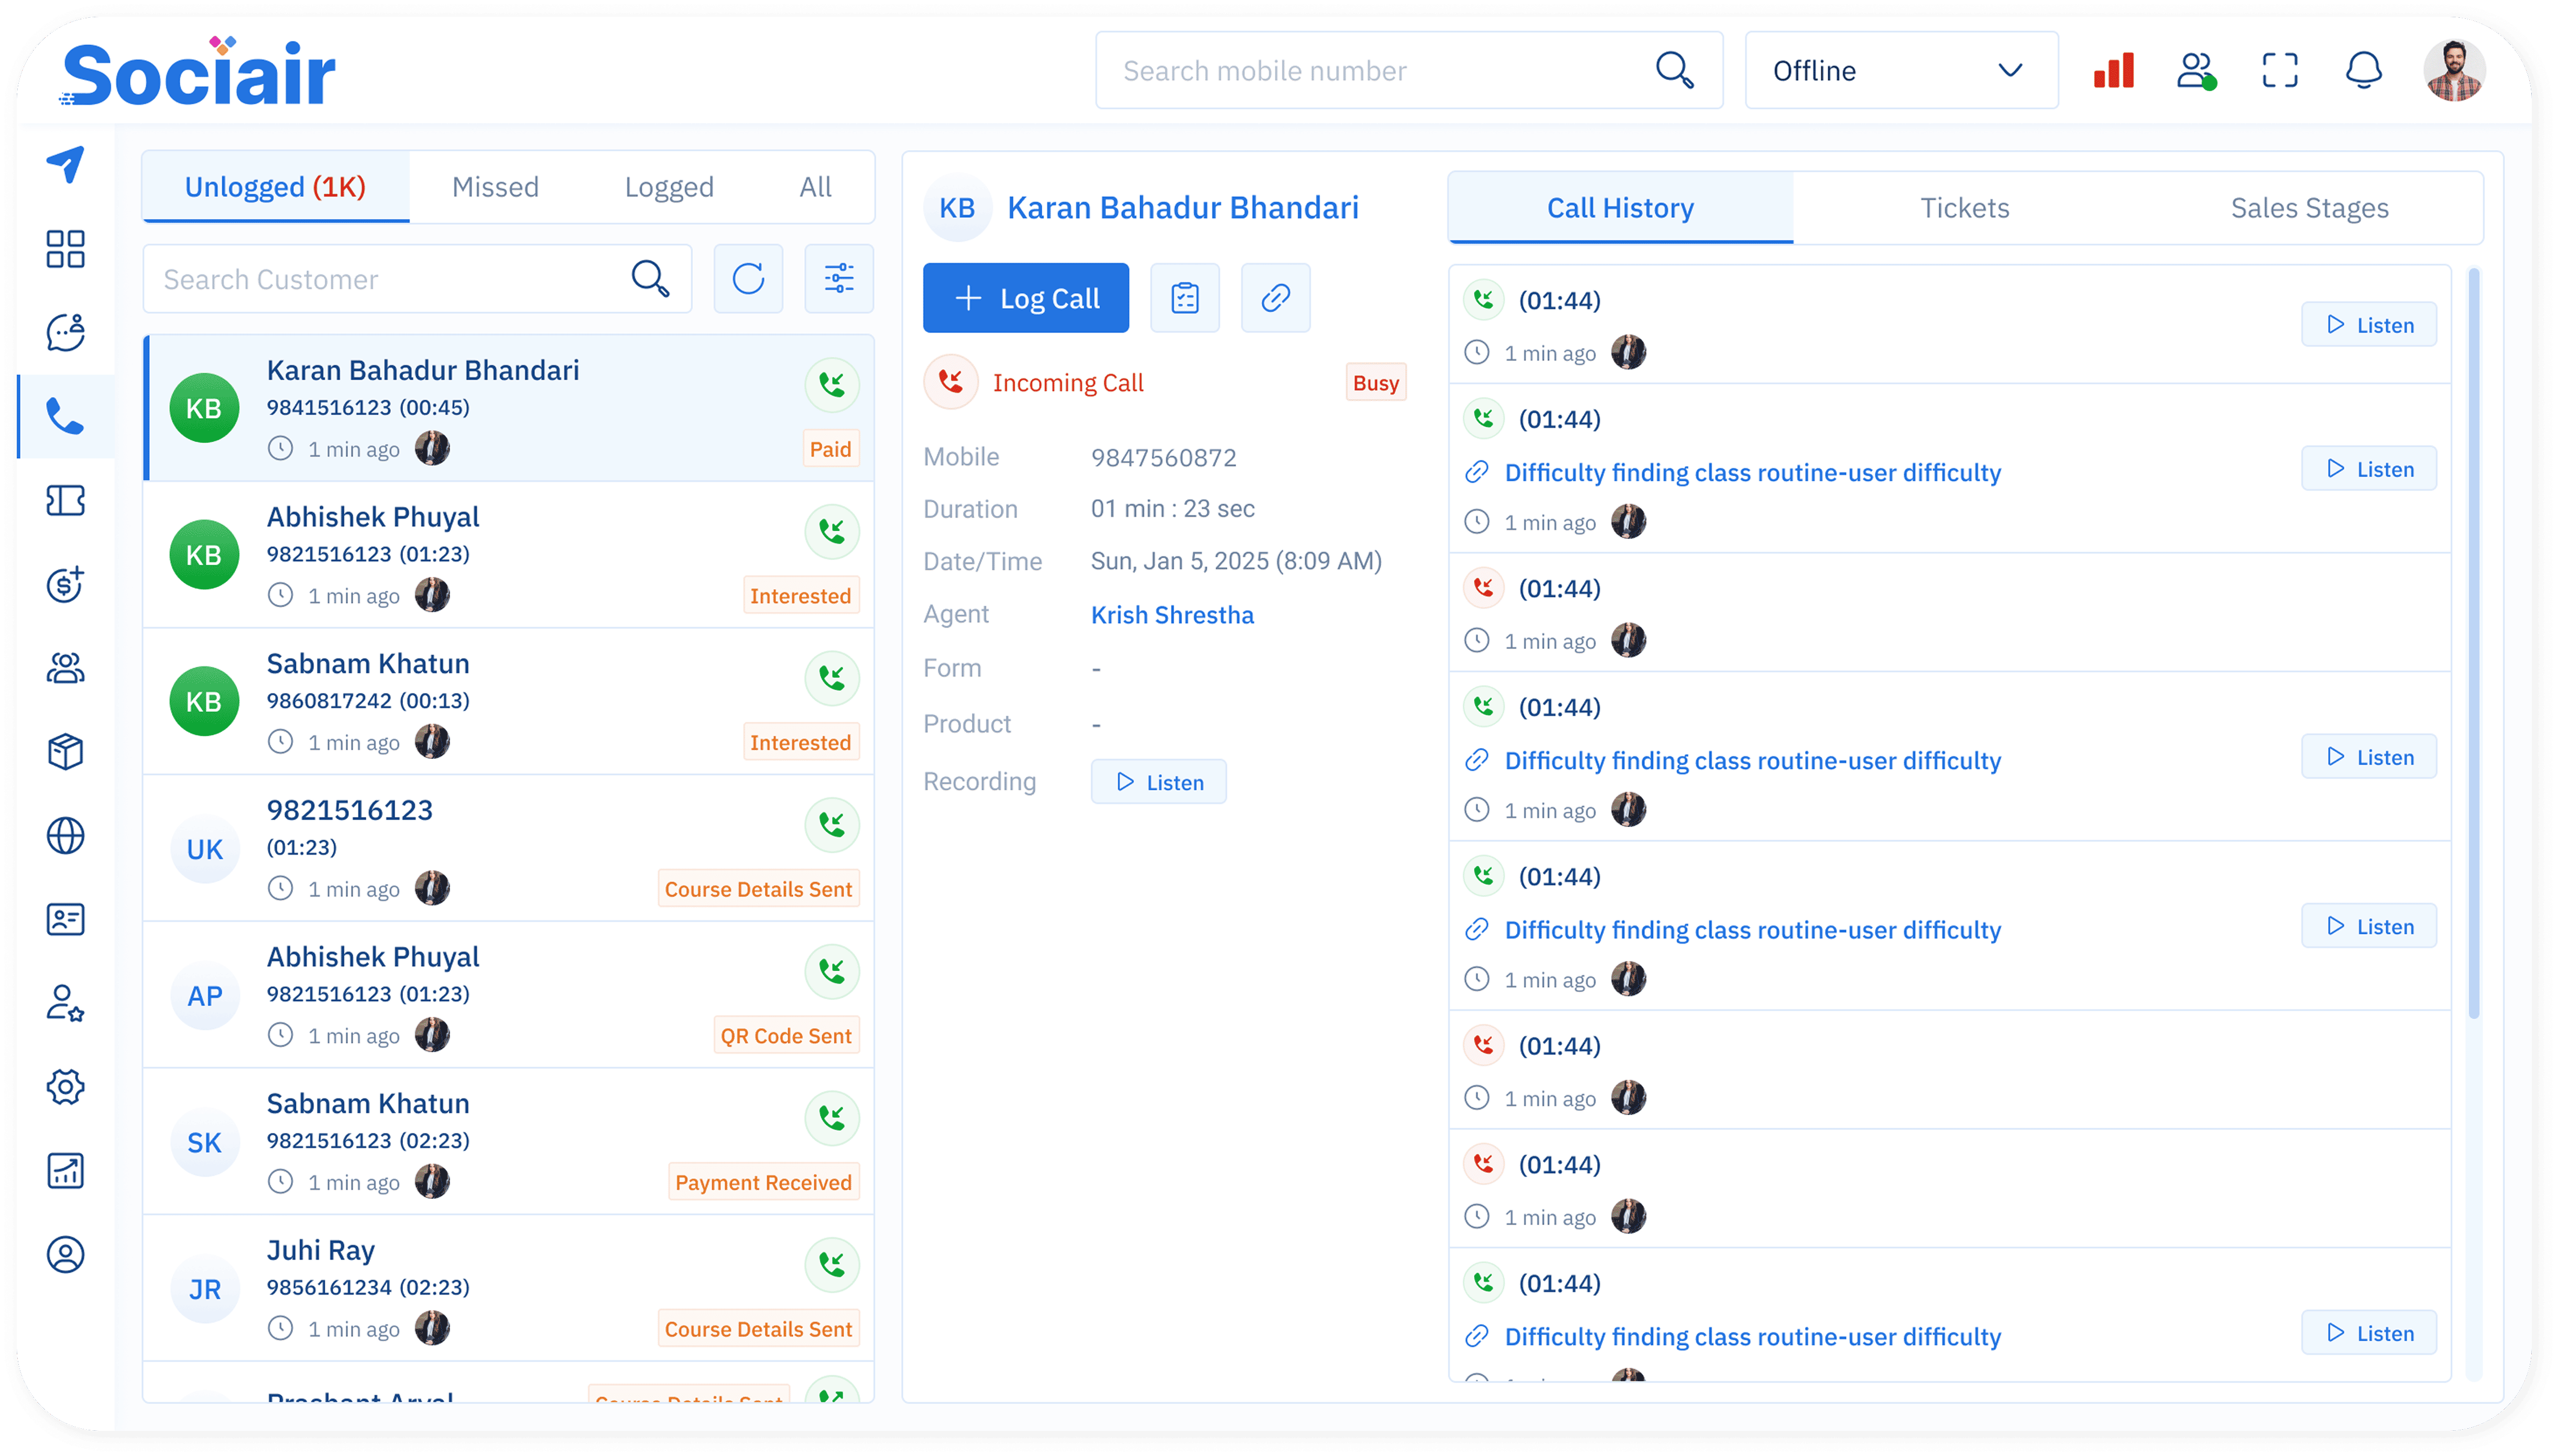Click the clipboard checklist icon beside Log Call
Viewport: 2557px width, 1456px height.
(1185, 298)
